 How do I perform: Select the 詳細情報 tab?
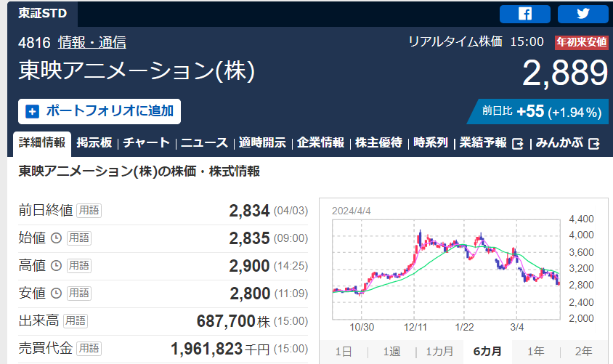pos(42,142)
